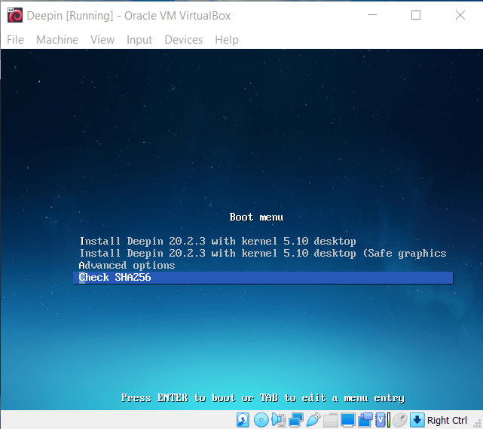
Task: Click the USB devices status icon
Action: [313, 420]
